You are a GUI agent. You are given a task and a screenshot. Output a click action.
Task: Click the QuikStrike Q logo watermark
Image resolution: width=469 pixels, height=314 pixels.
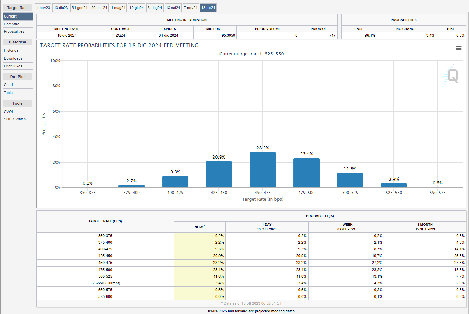point(451,76)
